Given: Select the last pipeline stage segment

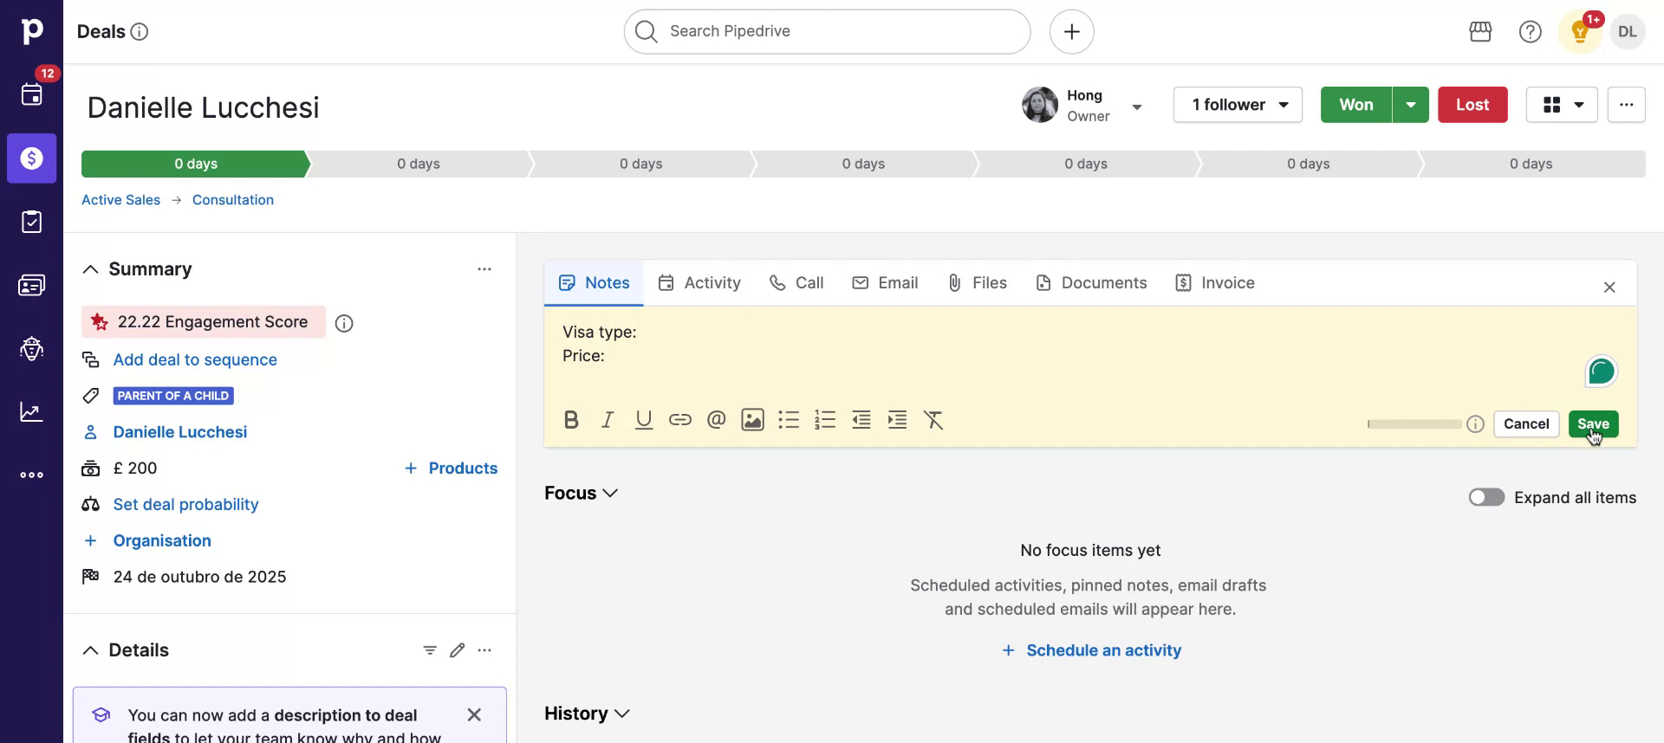Looking at the screenshot, I should coord(1532,164).
